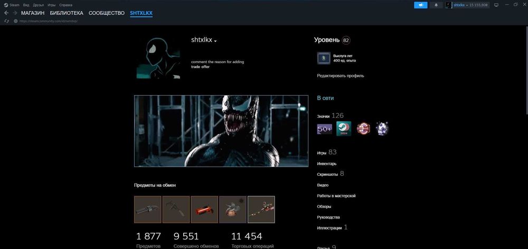Open Руководства link

pyautogui.click(x=328, y=217)
